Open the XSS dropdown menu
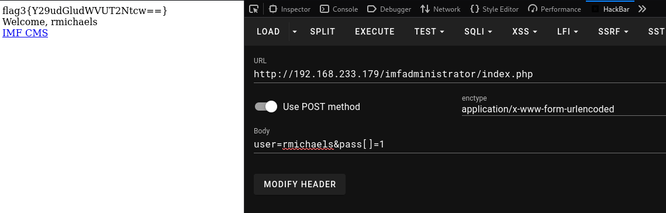Image resolution: width=666 pixels, height=213 pixels. [524, 32]
